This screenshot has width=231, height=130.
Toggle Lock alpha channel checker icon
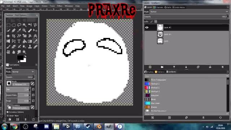(x=156, y=22)
